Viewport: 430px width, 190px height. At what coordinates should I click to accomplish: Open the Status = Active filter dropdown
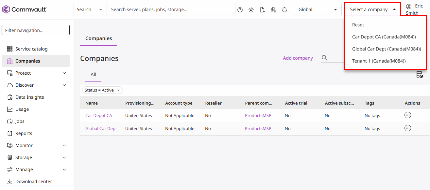(x=102, y=90)
